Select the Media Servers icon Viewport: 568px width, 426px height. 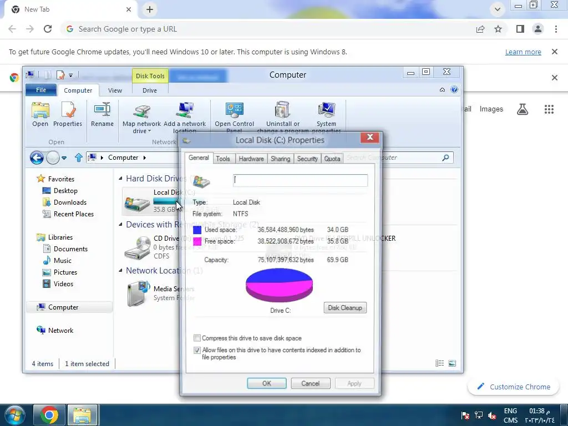(139, 293)
